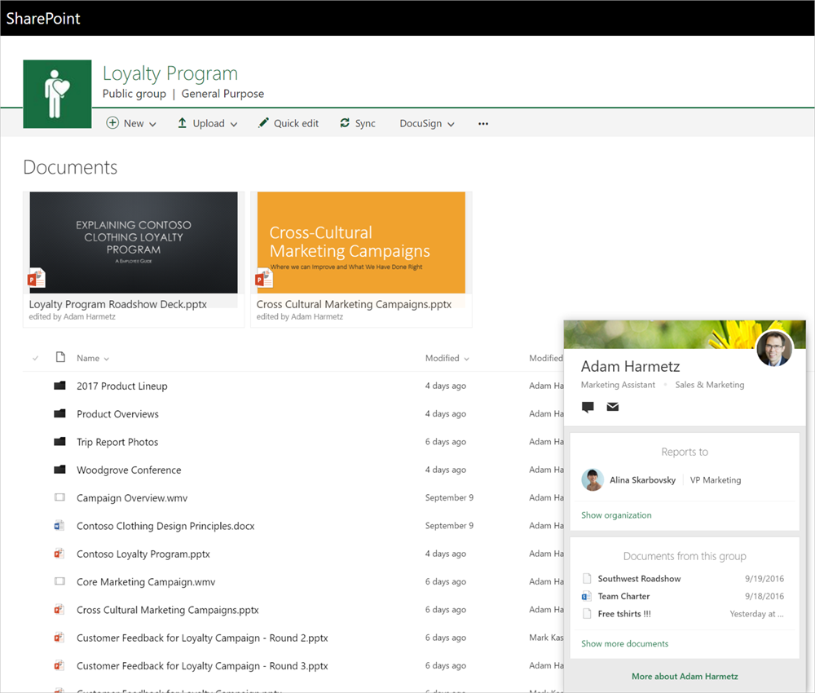Open the 2017 Product Lineup folder
The image size is (815, 693).
[x=121, y=386]
